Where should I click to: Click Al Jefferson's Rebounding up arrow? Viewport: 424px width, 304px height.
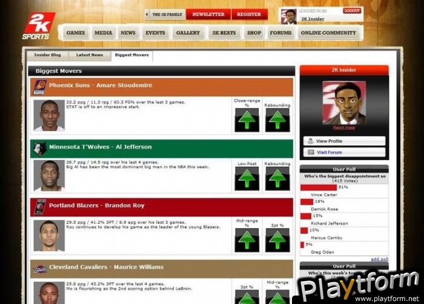pos(277,178)
